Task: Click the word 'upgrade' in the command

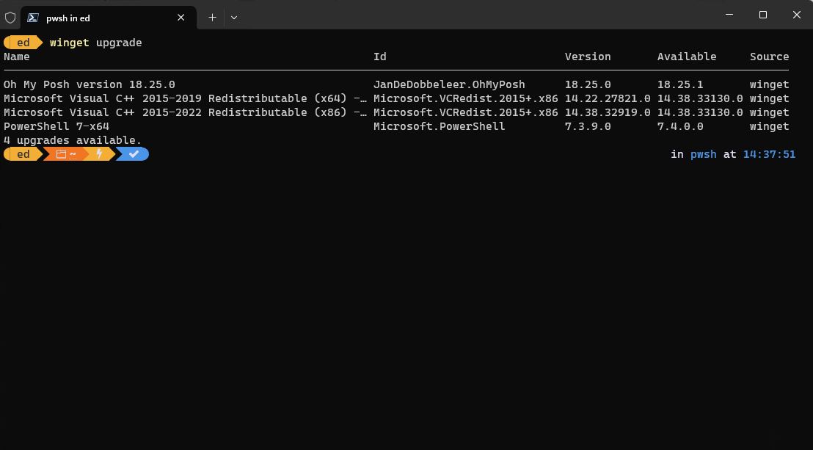Action: tap(119, 43)
